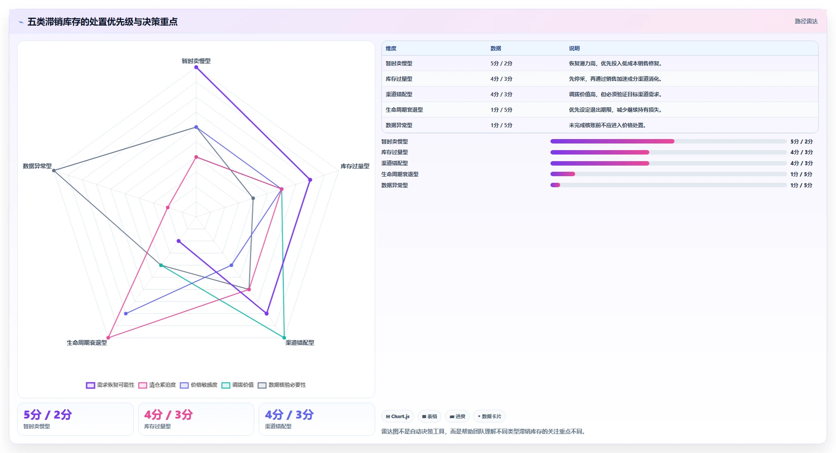This screenshot has height=453, width=836.
Task: Click the description 未完成核账前不应进入价格处置
Action: pyautogui.click(x=608, y=125)
